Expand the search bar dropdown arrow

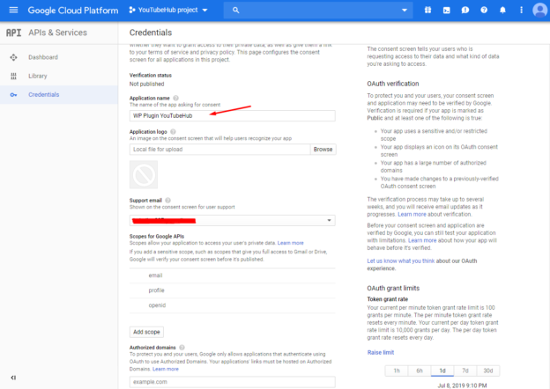pos(406,10)
